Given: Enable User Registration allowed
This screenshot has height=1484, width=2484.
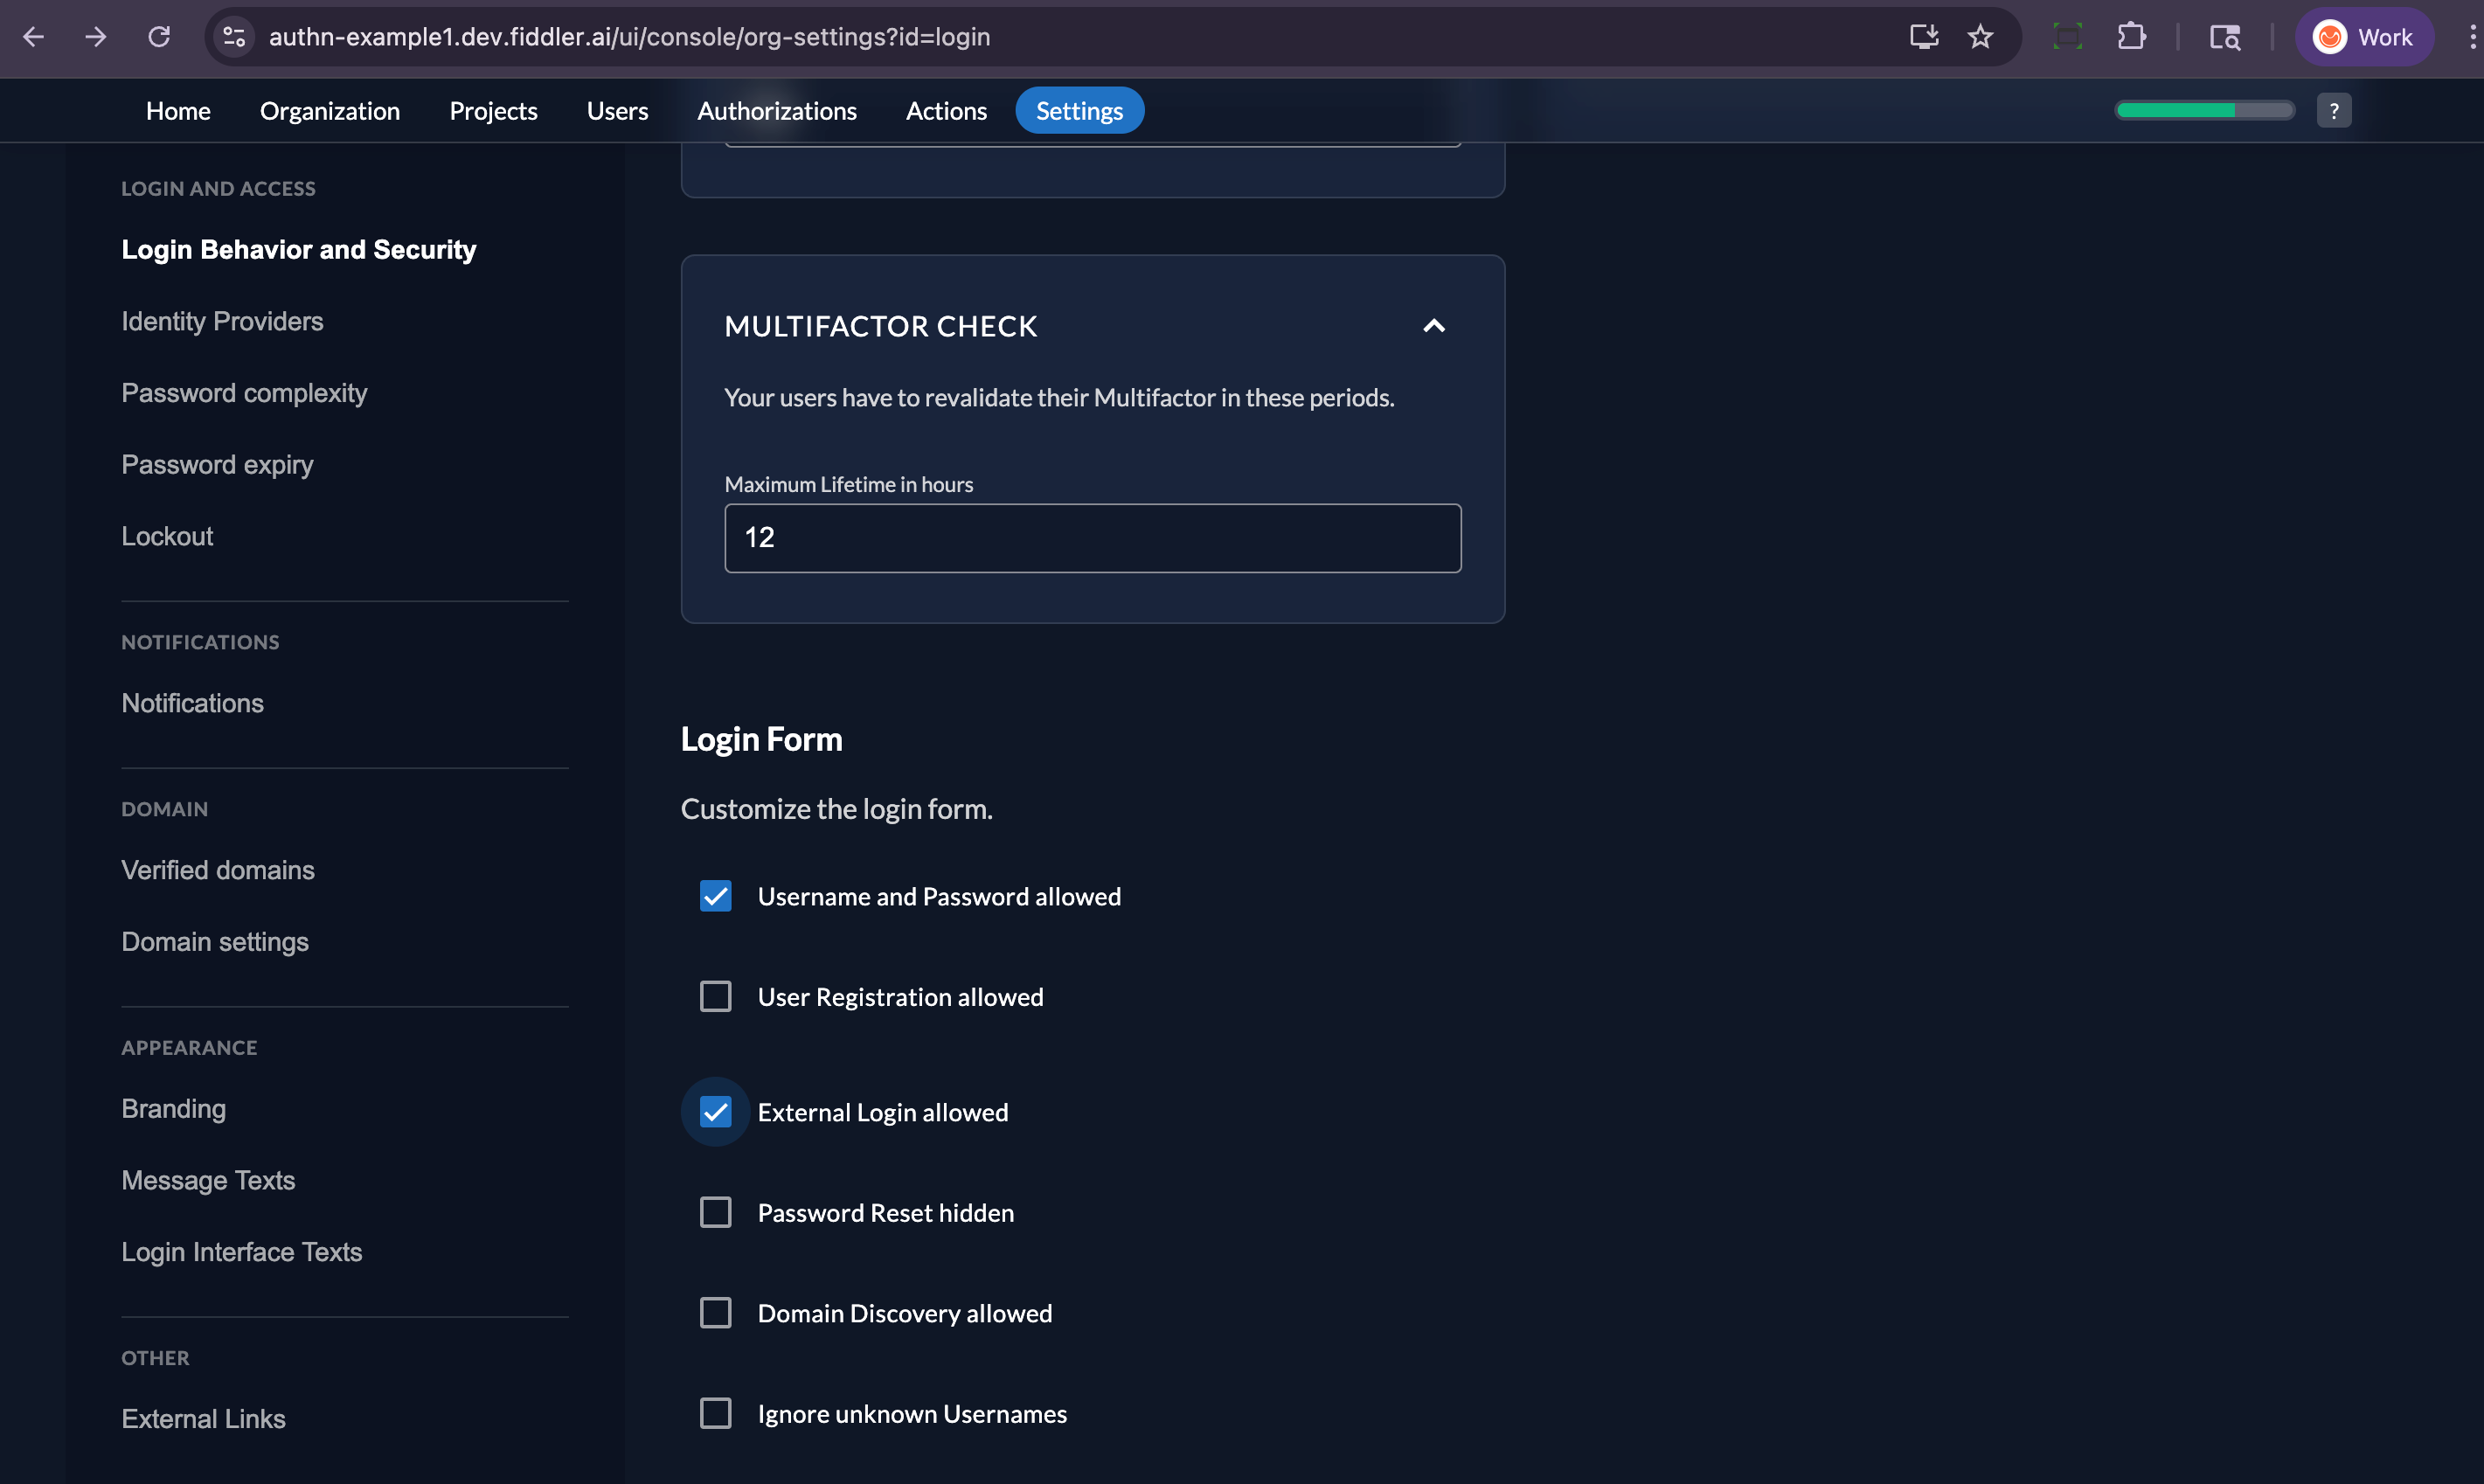Looking at the screenshot, I should coord(715,996).
